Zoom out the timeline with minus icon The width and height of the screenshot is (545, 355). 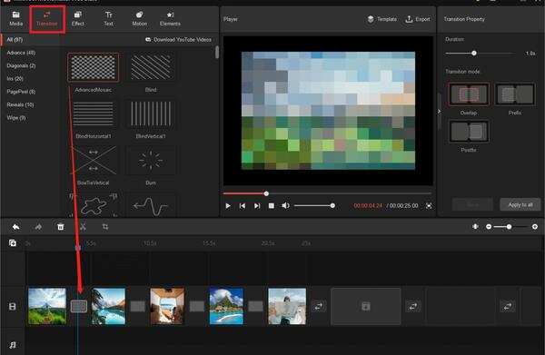[489, 226]
